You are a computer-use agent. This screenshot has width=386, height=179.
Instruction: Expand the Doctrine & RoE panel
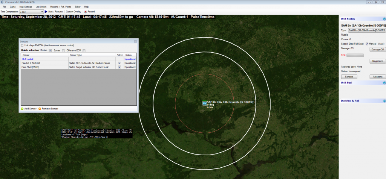pyautogui.click(x=384, y=101)
